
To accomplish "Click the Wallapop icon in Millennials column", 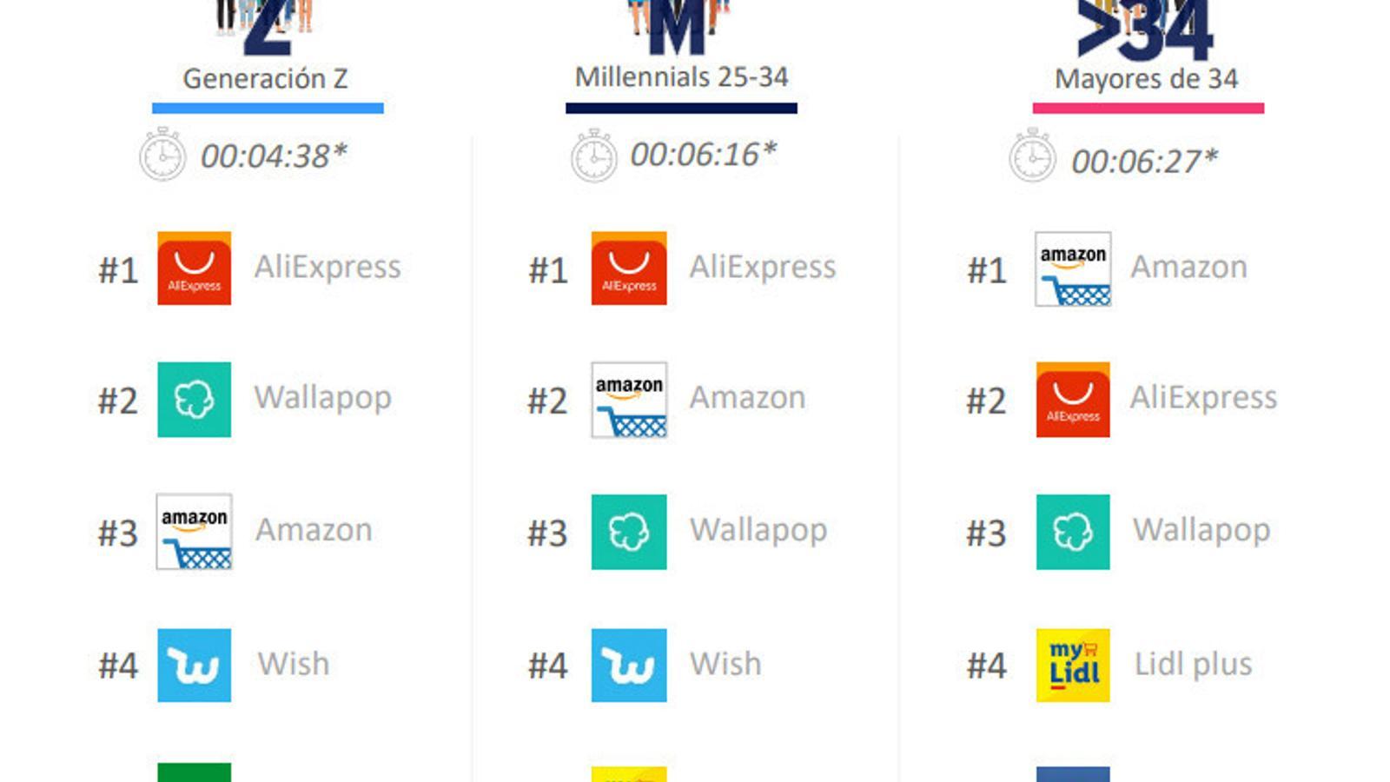I will (629, 532).
